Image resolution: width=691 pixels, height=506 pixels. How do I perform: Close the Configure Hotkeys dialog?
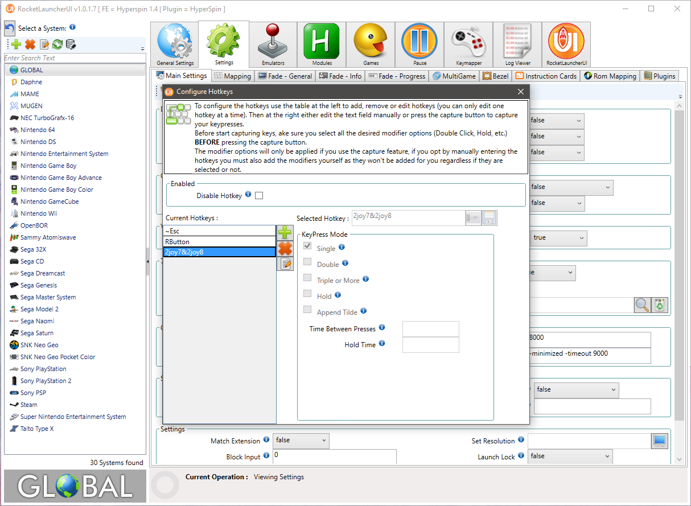(520, 92)
